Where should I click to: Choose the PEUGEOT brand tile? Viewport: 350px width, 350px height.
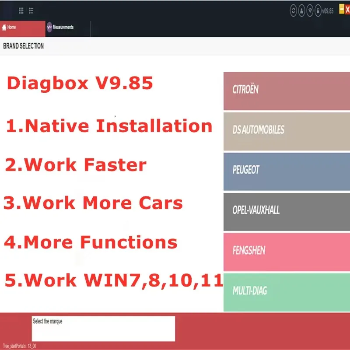pyautogui.click(x=287, y=171)
